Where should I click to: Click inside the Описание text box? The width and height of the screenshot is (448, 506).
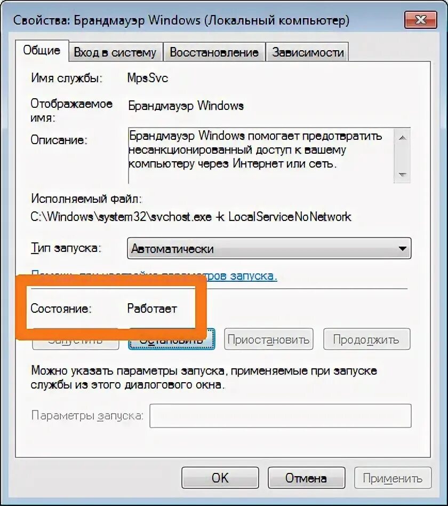pyautogui.click(x=261, y=156)
